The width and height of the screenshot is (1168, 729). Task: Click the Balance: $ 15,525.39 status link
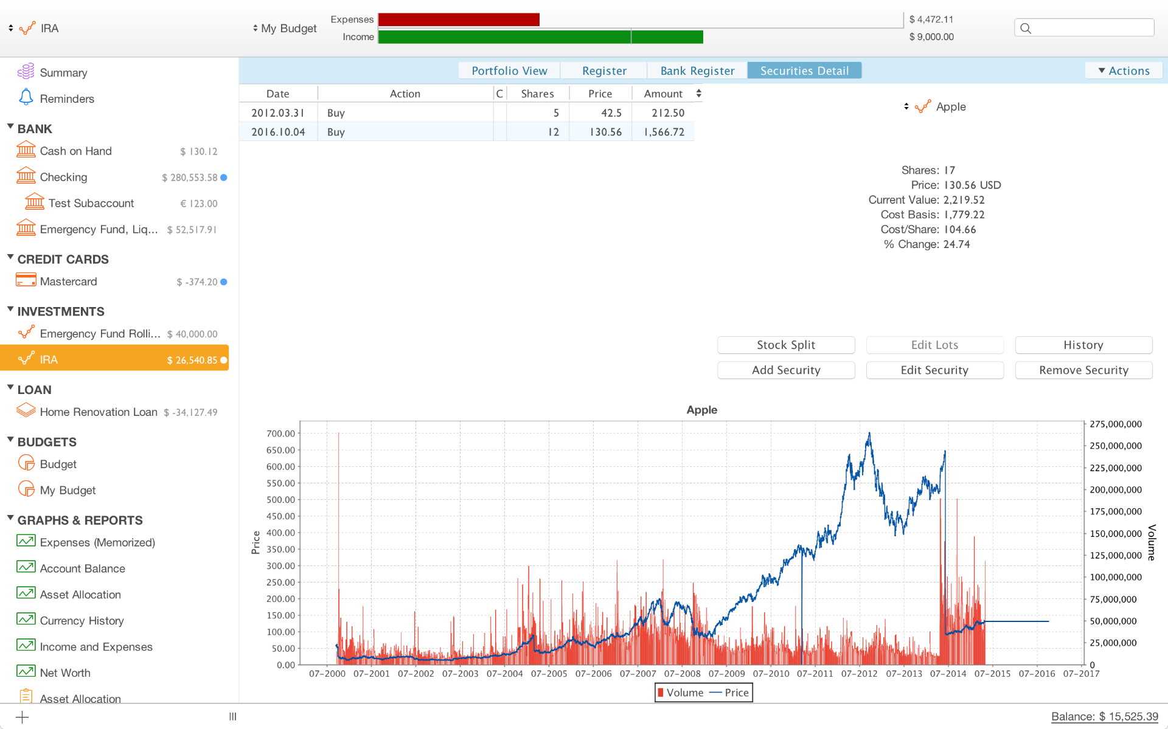pos(1105,716)
